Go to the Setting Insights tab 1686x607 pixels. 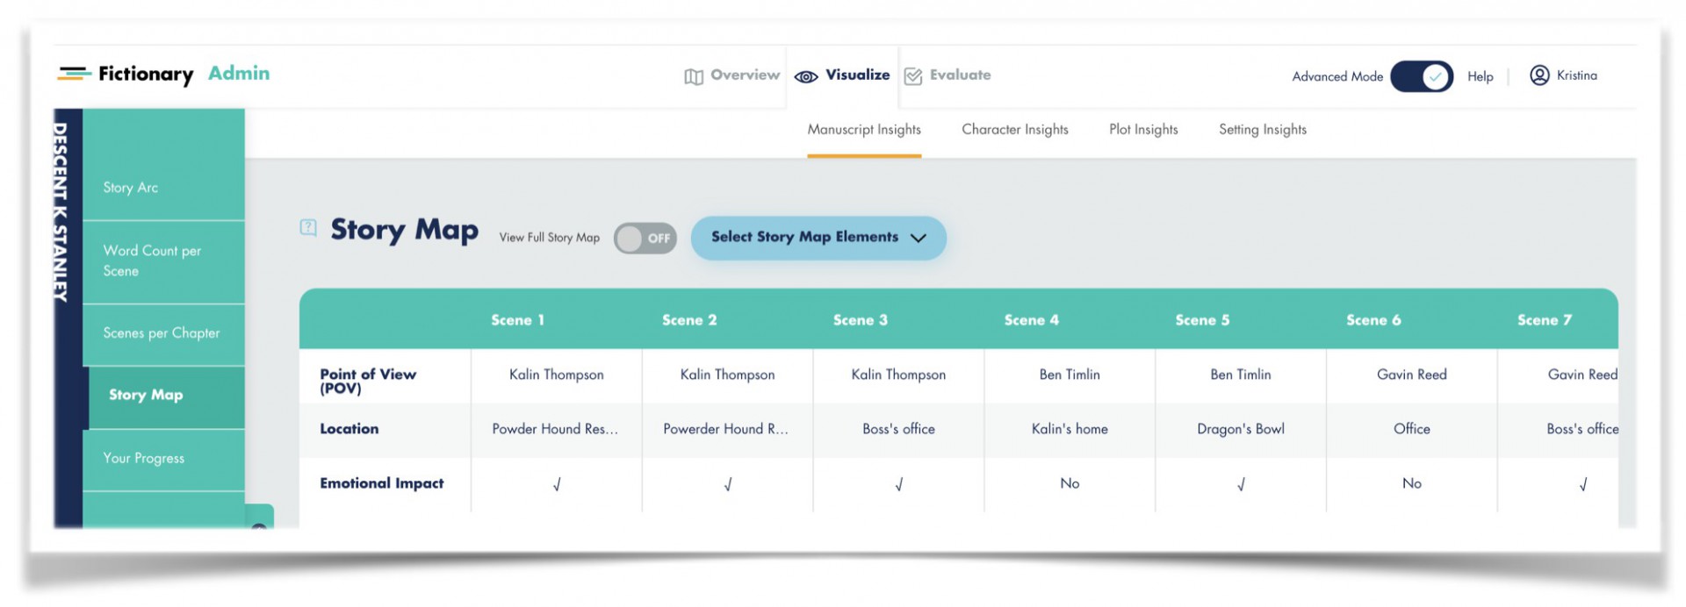[x=1262, y=130]
